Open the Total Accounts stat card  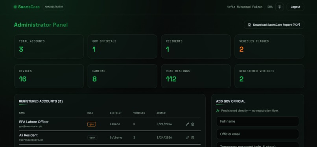click(x=49, y=47)
